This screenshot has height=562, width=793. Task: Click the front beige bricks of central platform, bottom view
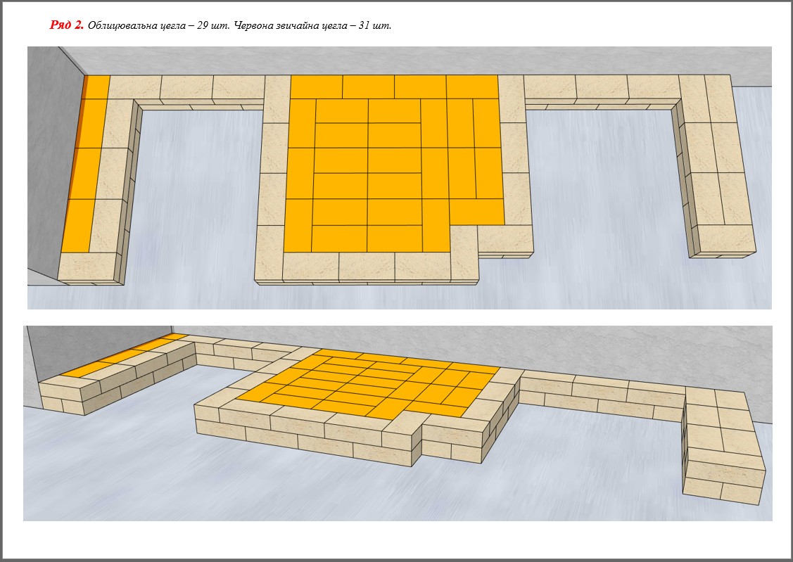tap(303, 433)
